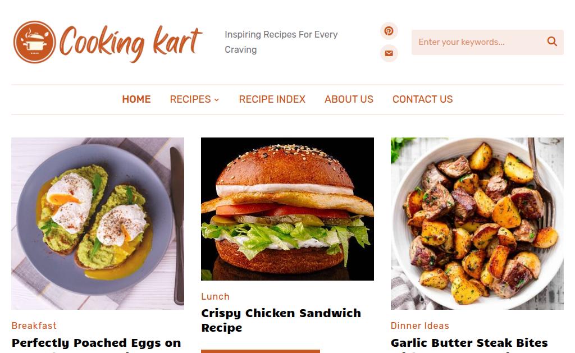
Task: Select the Dinner Ideas category link
Action: [420, 326]
